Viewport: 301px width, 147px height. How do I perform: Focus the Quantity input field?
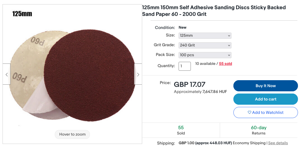point(185,66)
